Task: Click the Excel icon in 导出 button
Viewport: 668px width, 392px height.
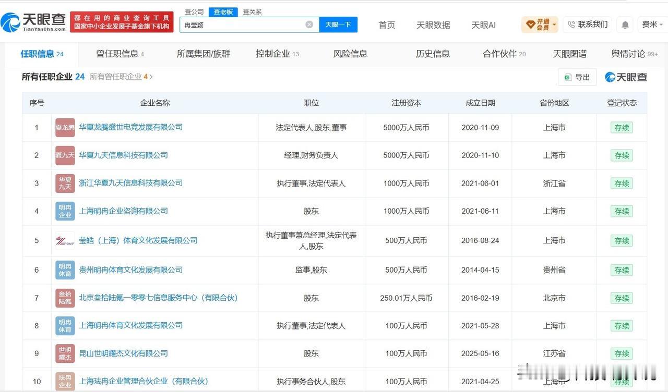Action: [568, 77]
